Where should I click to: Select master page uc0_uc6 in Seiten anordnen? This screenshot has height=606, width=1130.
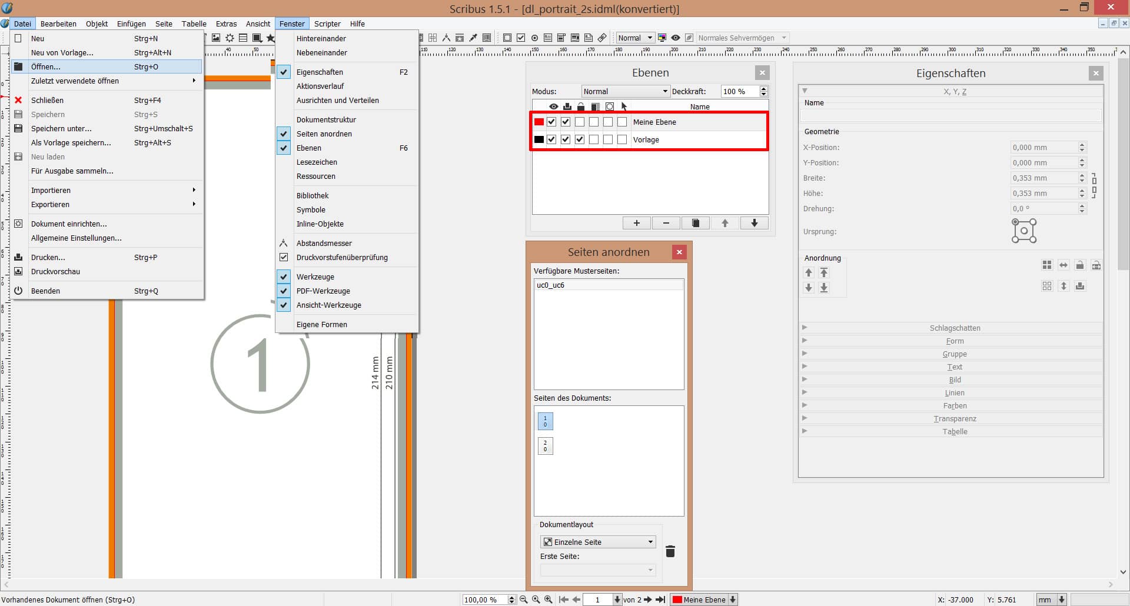[x=550, y=285]
